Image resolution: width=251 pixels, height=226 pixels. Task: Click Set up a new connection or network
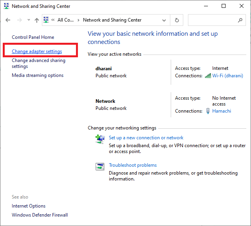(x=146, y=138)
